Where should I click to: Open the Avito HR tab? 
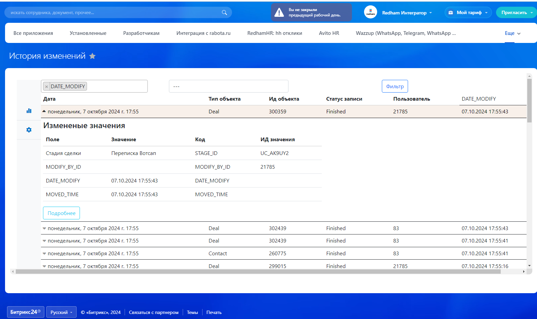(329, 33)
